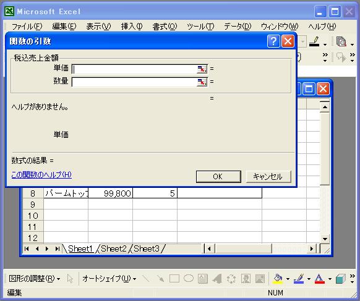Open the 挿入(I) menu

[x=132, y=27]
